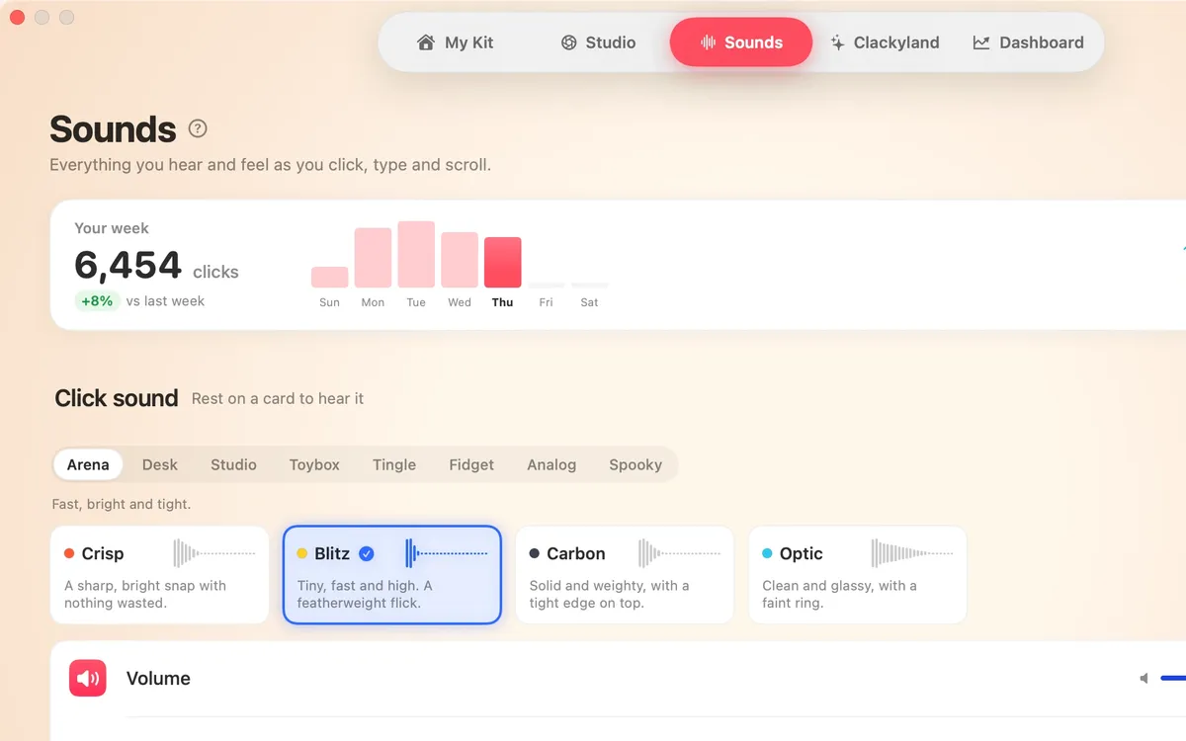Click the Tue bar in weekly chart

pos(416,255)
